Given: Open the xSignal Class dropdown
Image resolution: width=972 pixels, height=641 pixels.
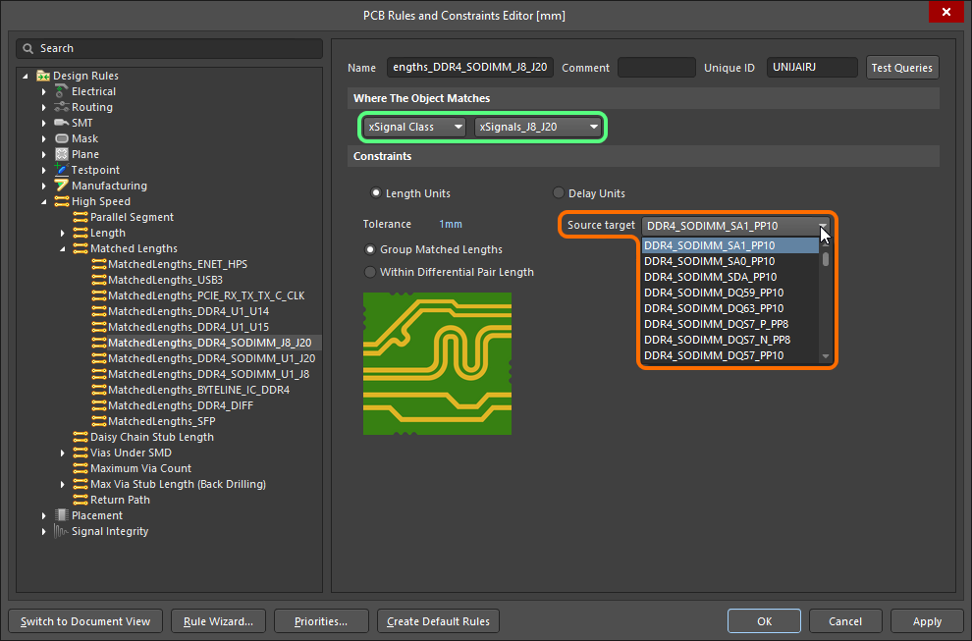Looking at the screenshot, I should tap(414, 127).
